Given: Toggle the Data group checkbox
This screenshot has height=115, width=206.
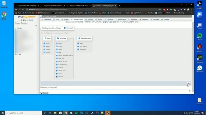Looking at the screenshot, I should pyautogui.click(x=45, y=38).
